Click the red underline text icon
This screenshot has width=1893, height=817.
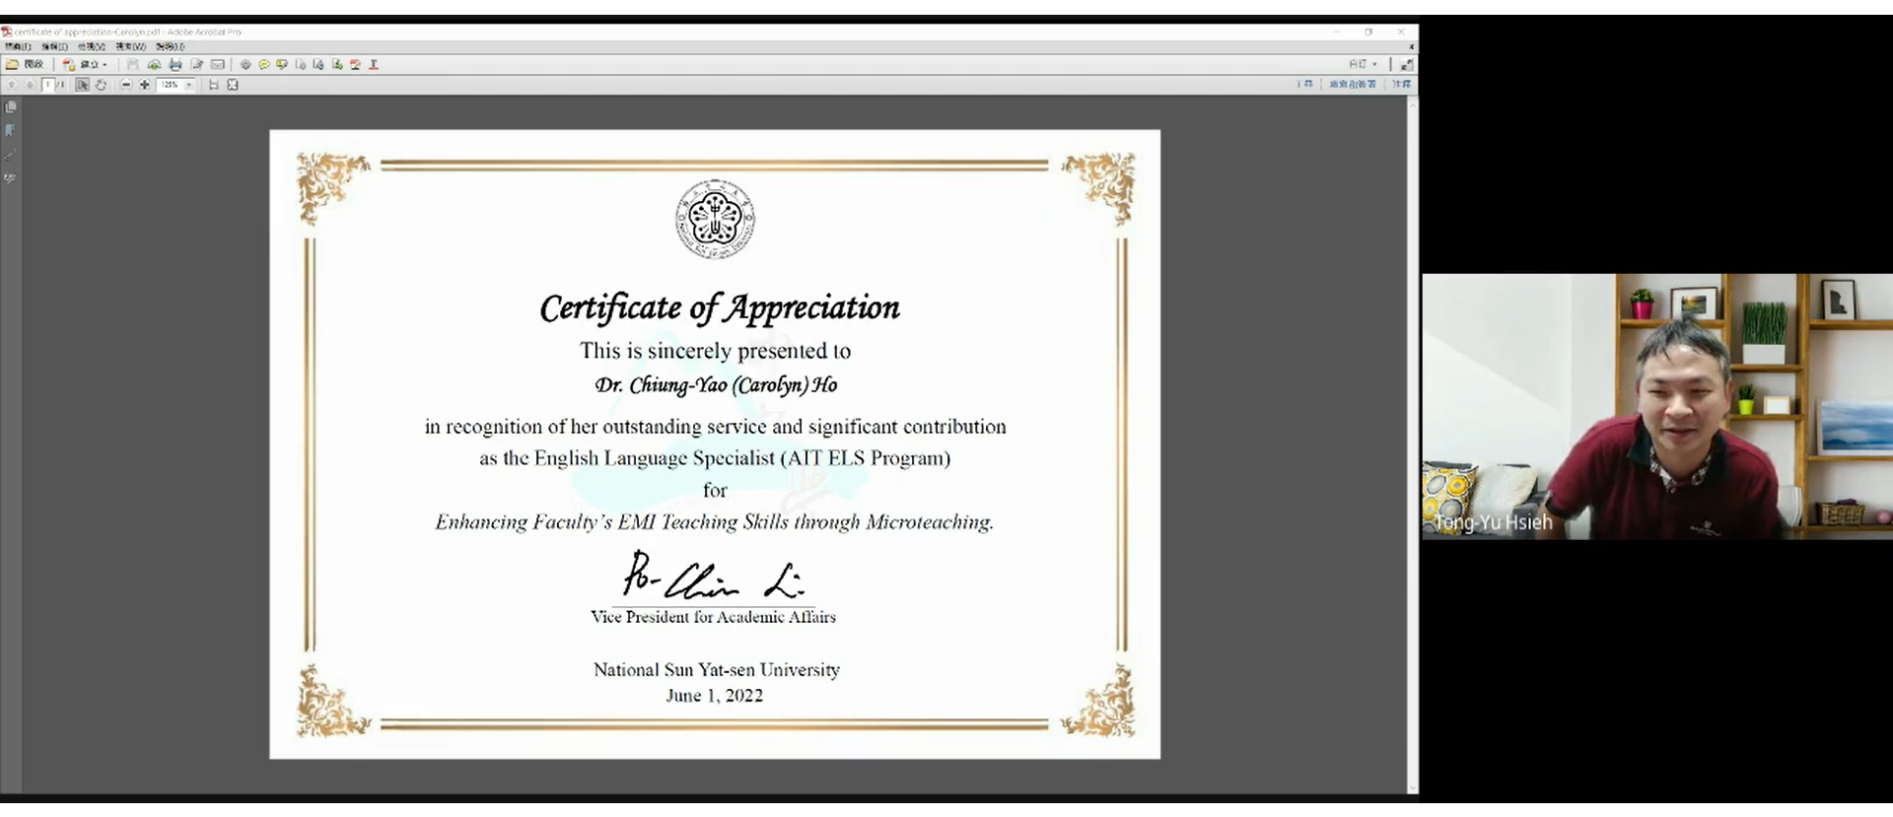pos(374,64)
